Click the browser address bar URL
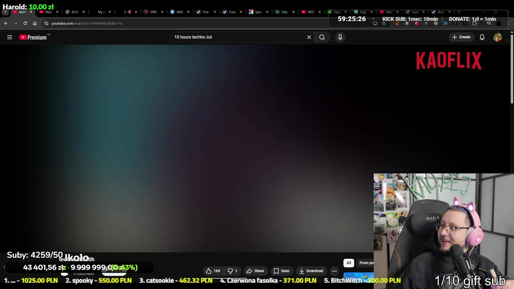 click(87, 23)
